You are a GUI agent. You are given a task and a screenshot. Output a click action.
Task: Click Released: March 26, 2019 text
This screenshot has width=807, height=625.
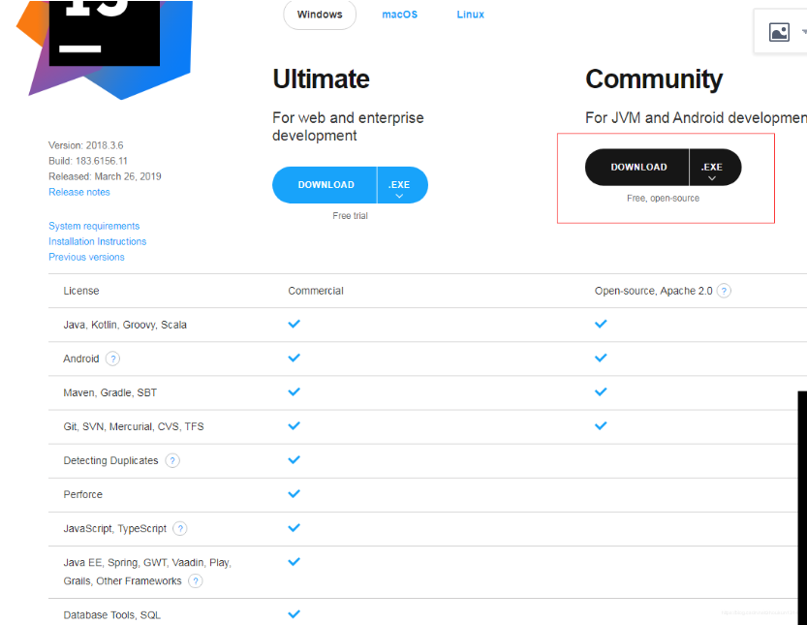click(x=105, y=176)
